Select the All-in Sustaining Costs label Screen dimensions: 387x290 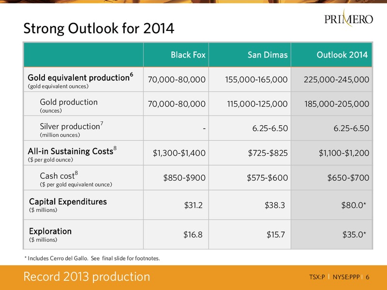(72, 151)
